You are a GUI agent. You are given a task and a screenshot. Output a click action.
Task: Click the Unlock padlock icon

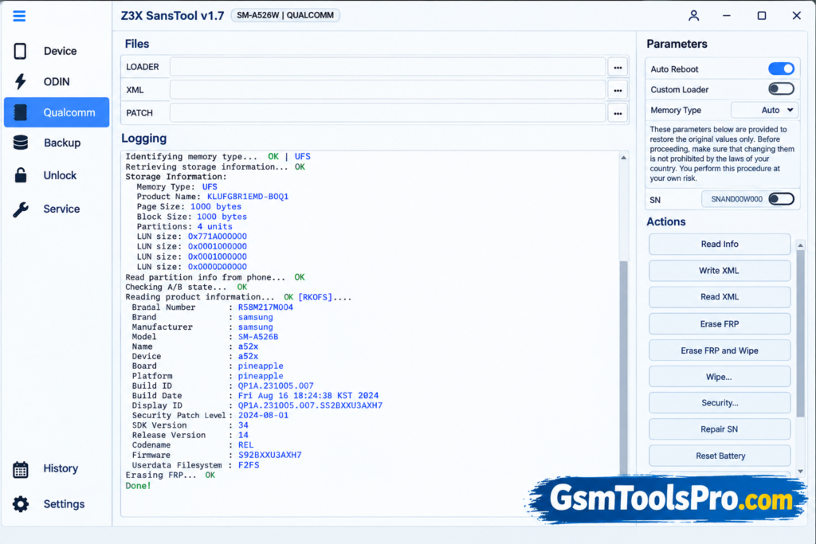20,175
